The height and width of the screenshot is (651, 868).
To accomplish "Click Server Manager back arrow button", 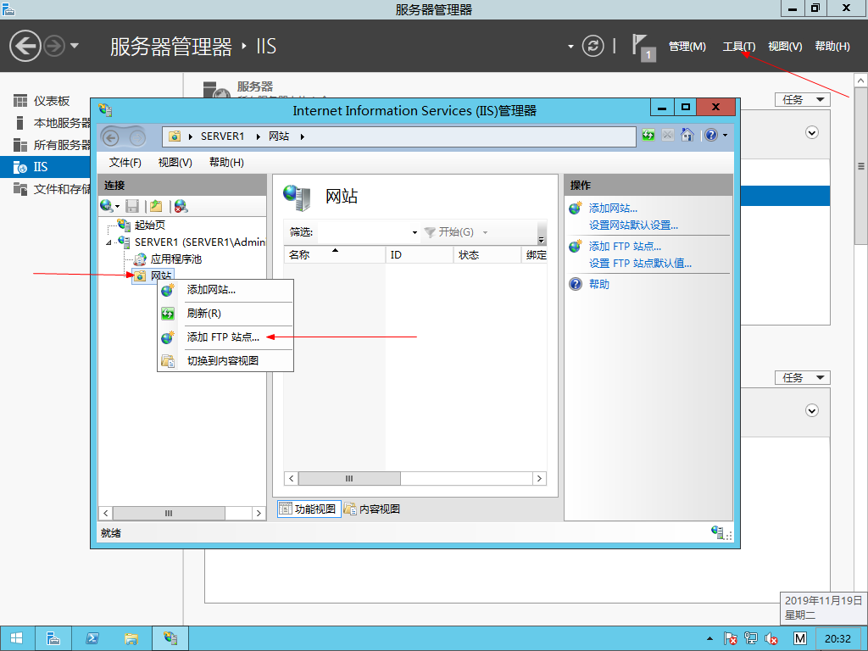I will (25, 46).
